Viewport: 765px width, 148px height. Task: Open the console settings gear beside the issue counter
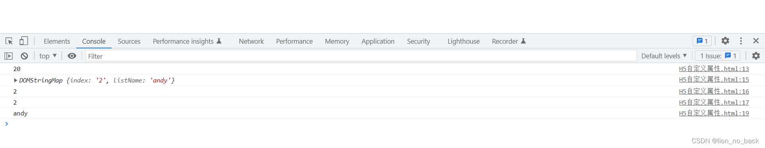(756, 56)
